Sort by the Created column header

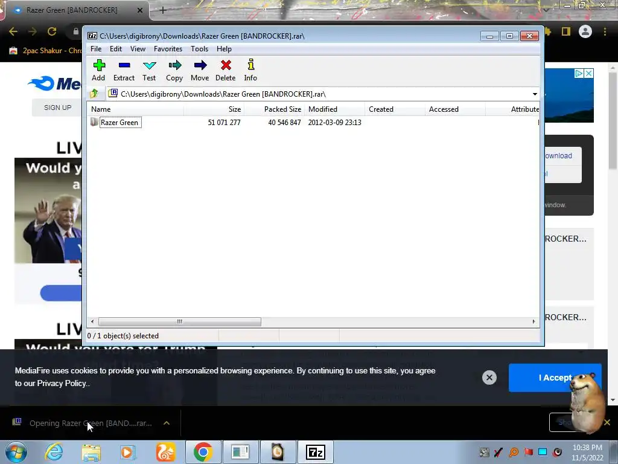click(x=395, y=109)
